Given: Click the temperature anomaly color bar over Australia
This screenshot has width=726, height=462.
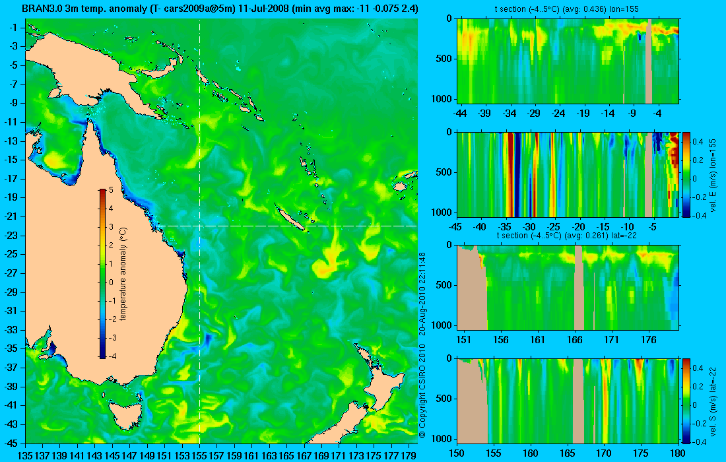Looking at the screenshot, I should 102,274.
